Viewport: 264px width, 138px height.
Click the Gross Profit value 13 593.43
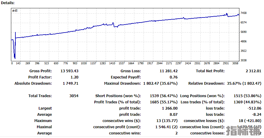coord(69,71)
